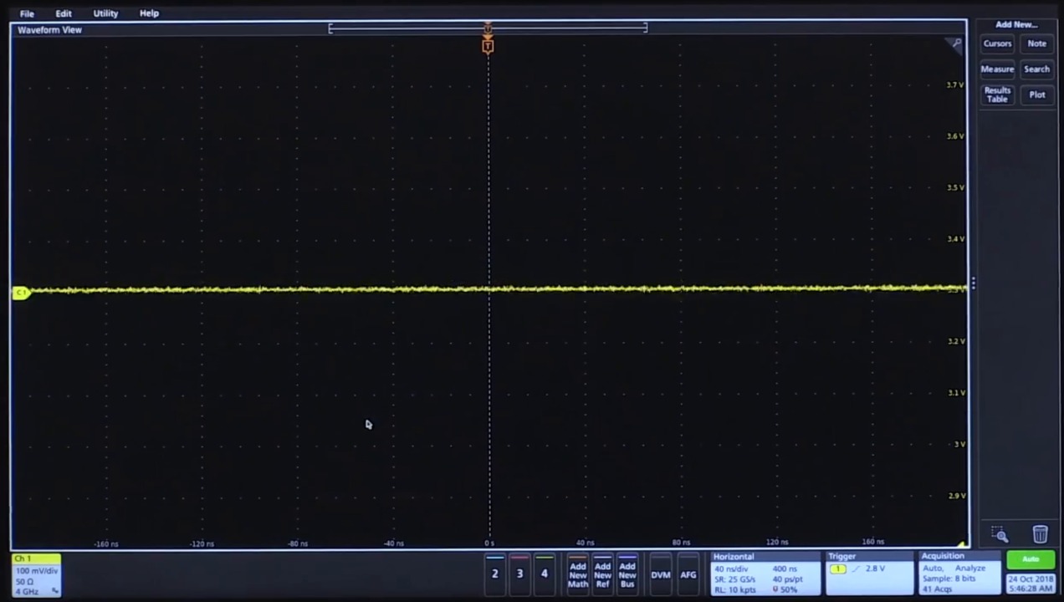Click the trash can delete icon
Viewport: 1064px width, 602px height.
tap(1040, 534)
